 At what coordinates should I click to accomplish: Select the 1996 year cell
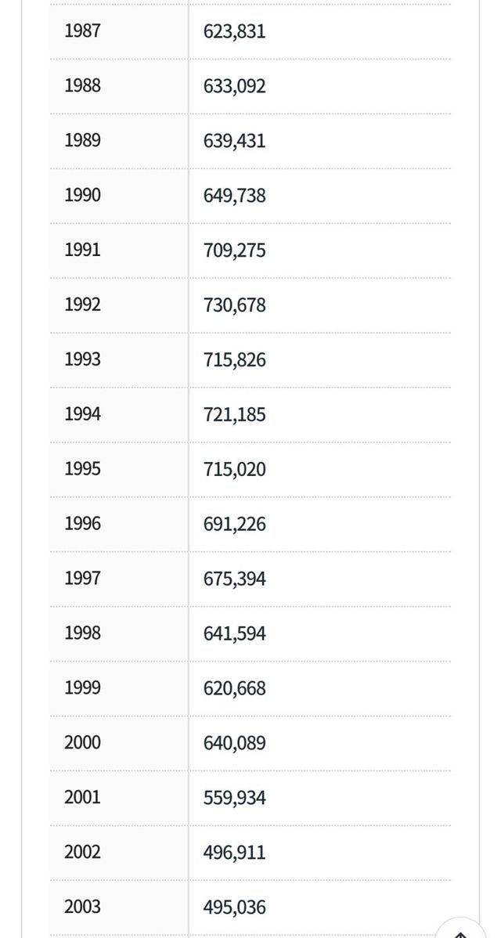82,524
